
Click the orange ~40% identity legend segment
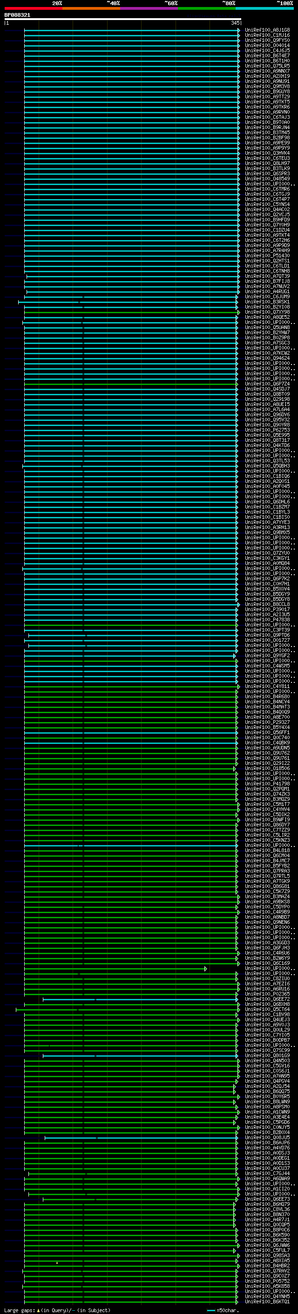click(91, 8)
